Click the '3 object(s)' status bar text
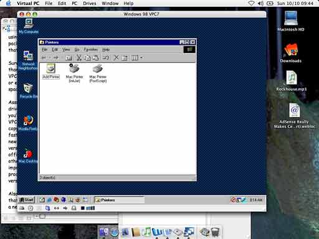Image resolution: width=319 pixels, height=239 pixels. point(47,177)
